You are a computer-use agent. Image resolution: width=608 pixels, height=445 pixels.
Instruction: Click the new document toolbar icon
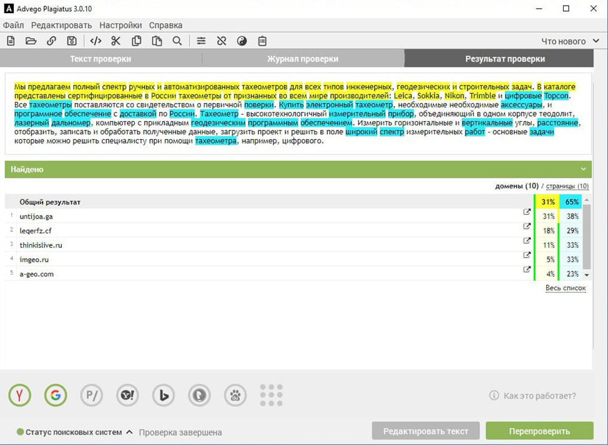coord(11,41)
